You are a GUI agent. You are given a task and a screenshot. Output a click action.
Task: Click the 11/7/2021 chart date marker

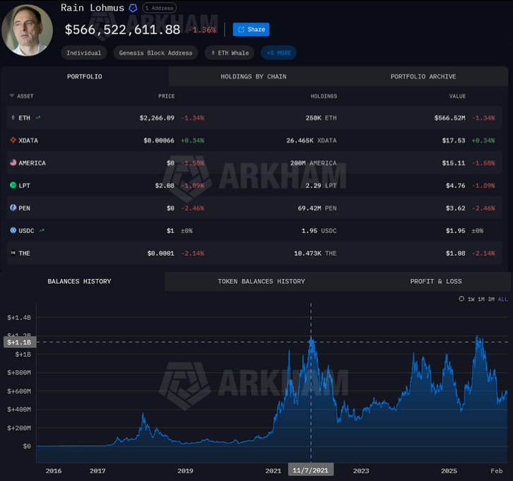point(310,470)
